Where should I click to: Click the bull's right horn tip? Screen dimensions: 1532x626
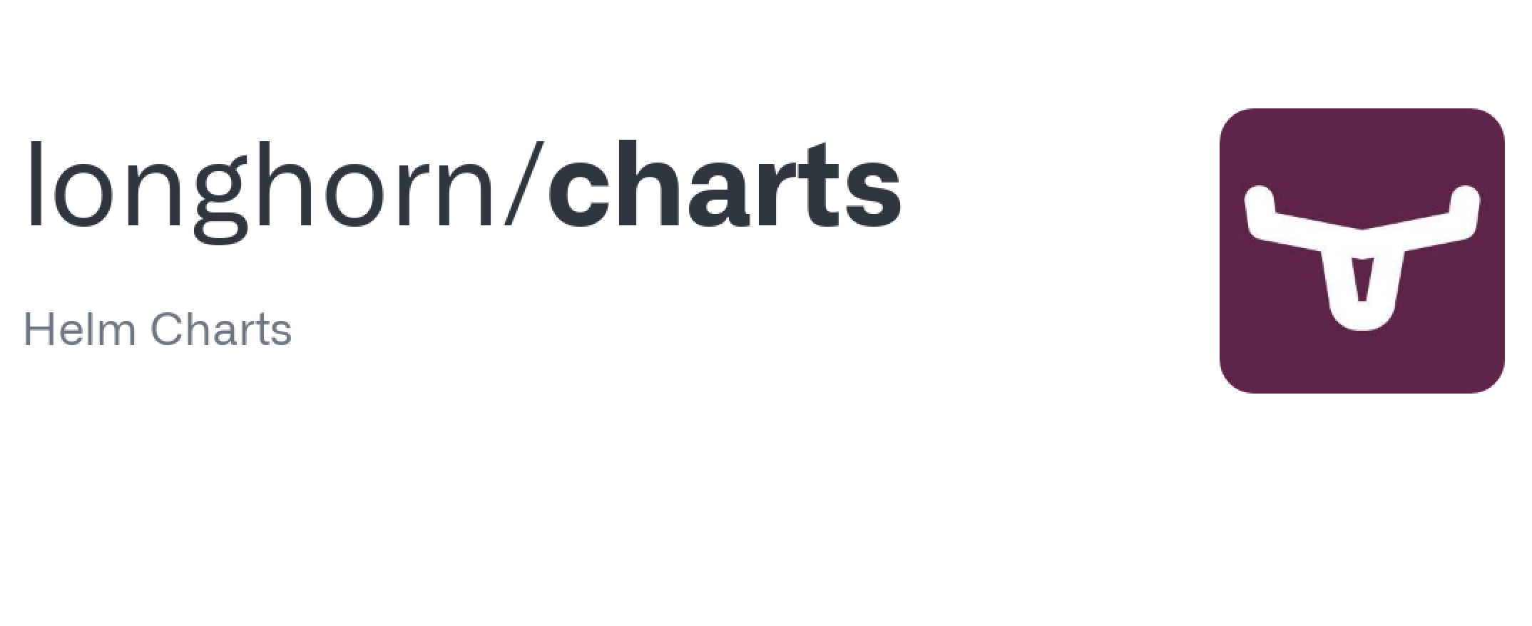point(1465,200)
